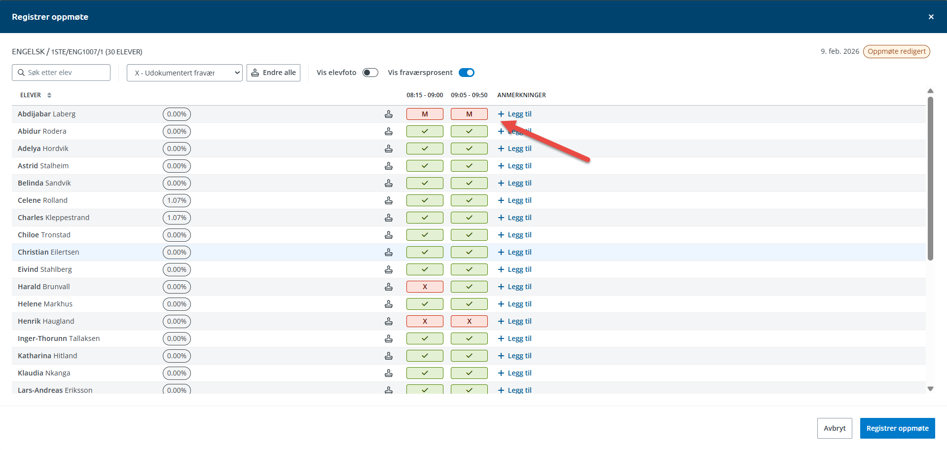
Task: Click the student name Christian Eilertsen
Action: (48, 252)
